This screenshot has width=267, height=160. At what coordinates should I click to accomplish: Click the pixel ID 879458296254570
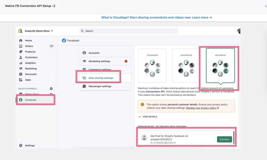click(163, 143)
